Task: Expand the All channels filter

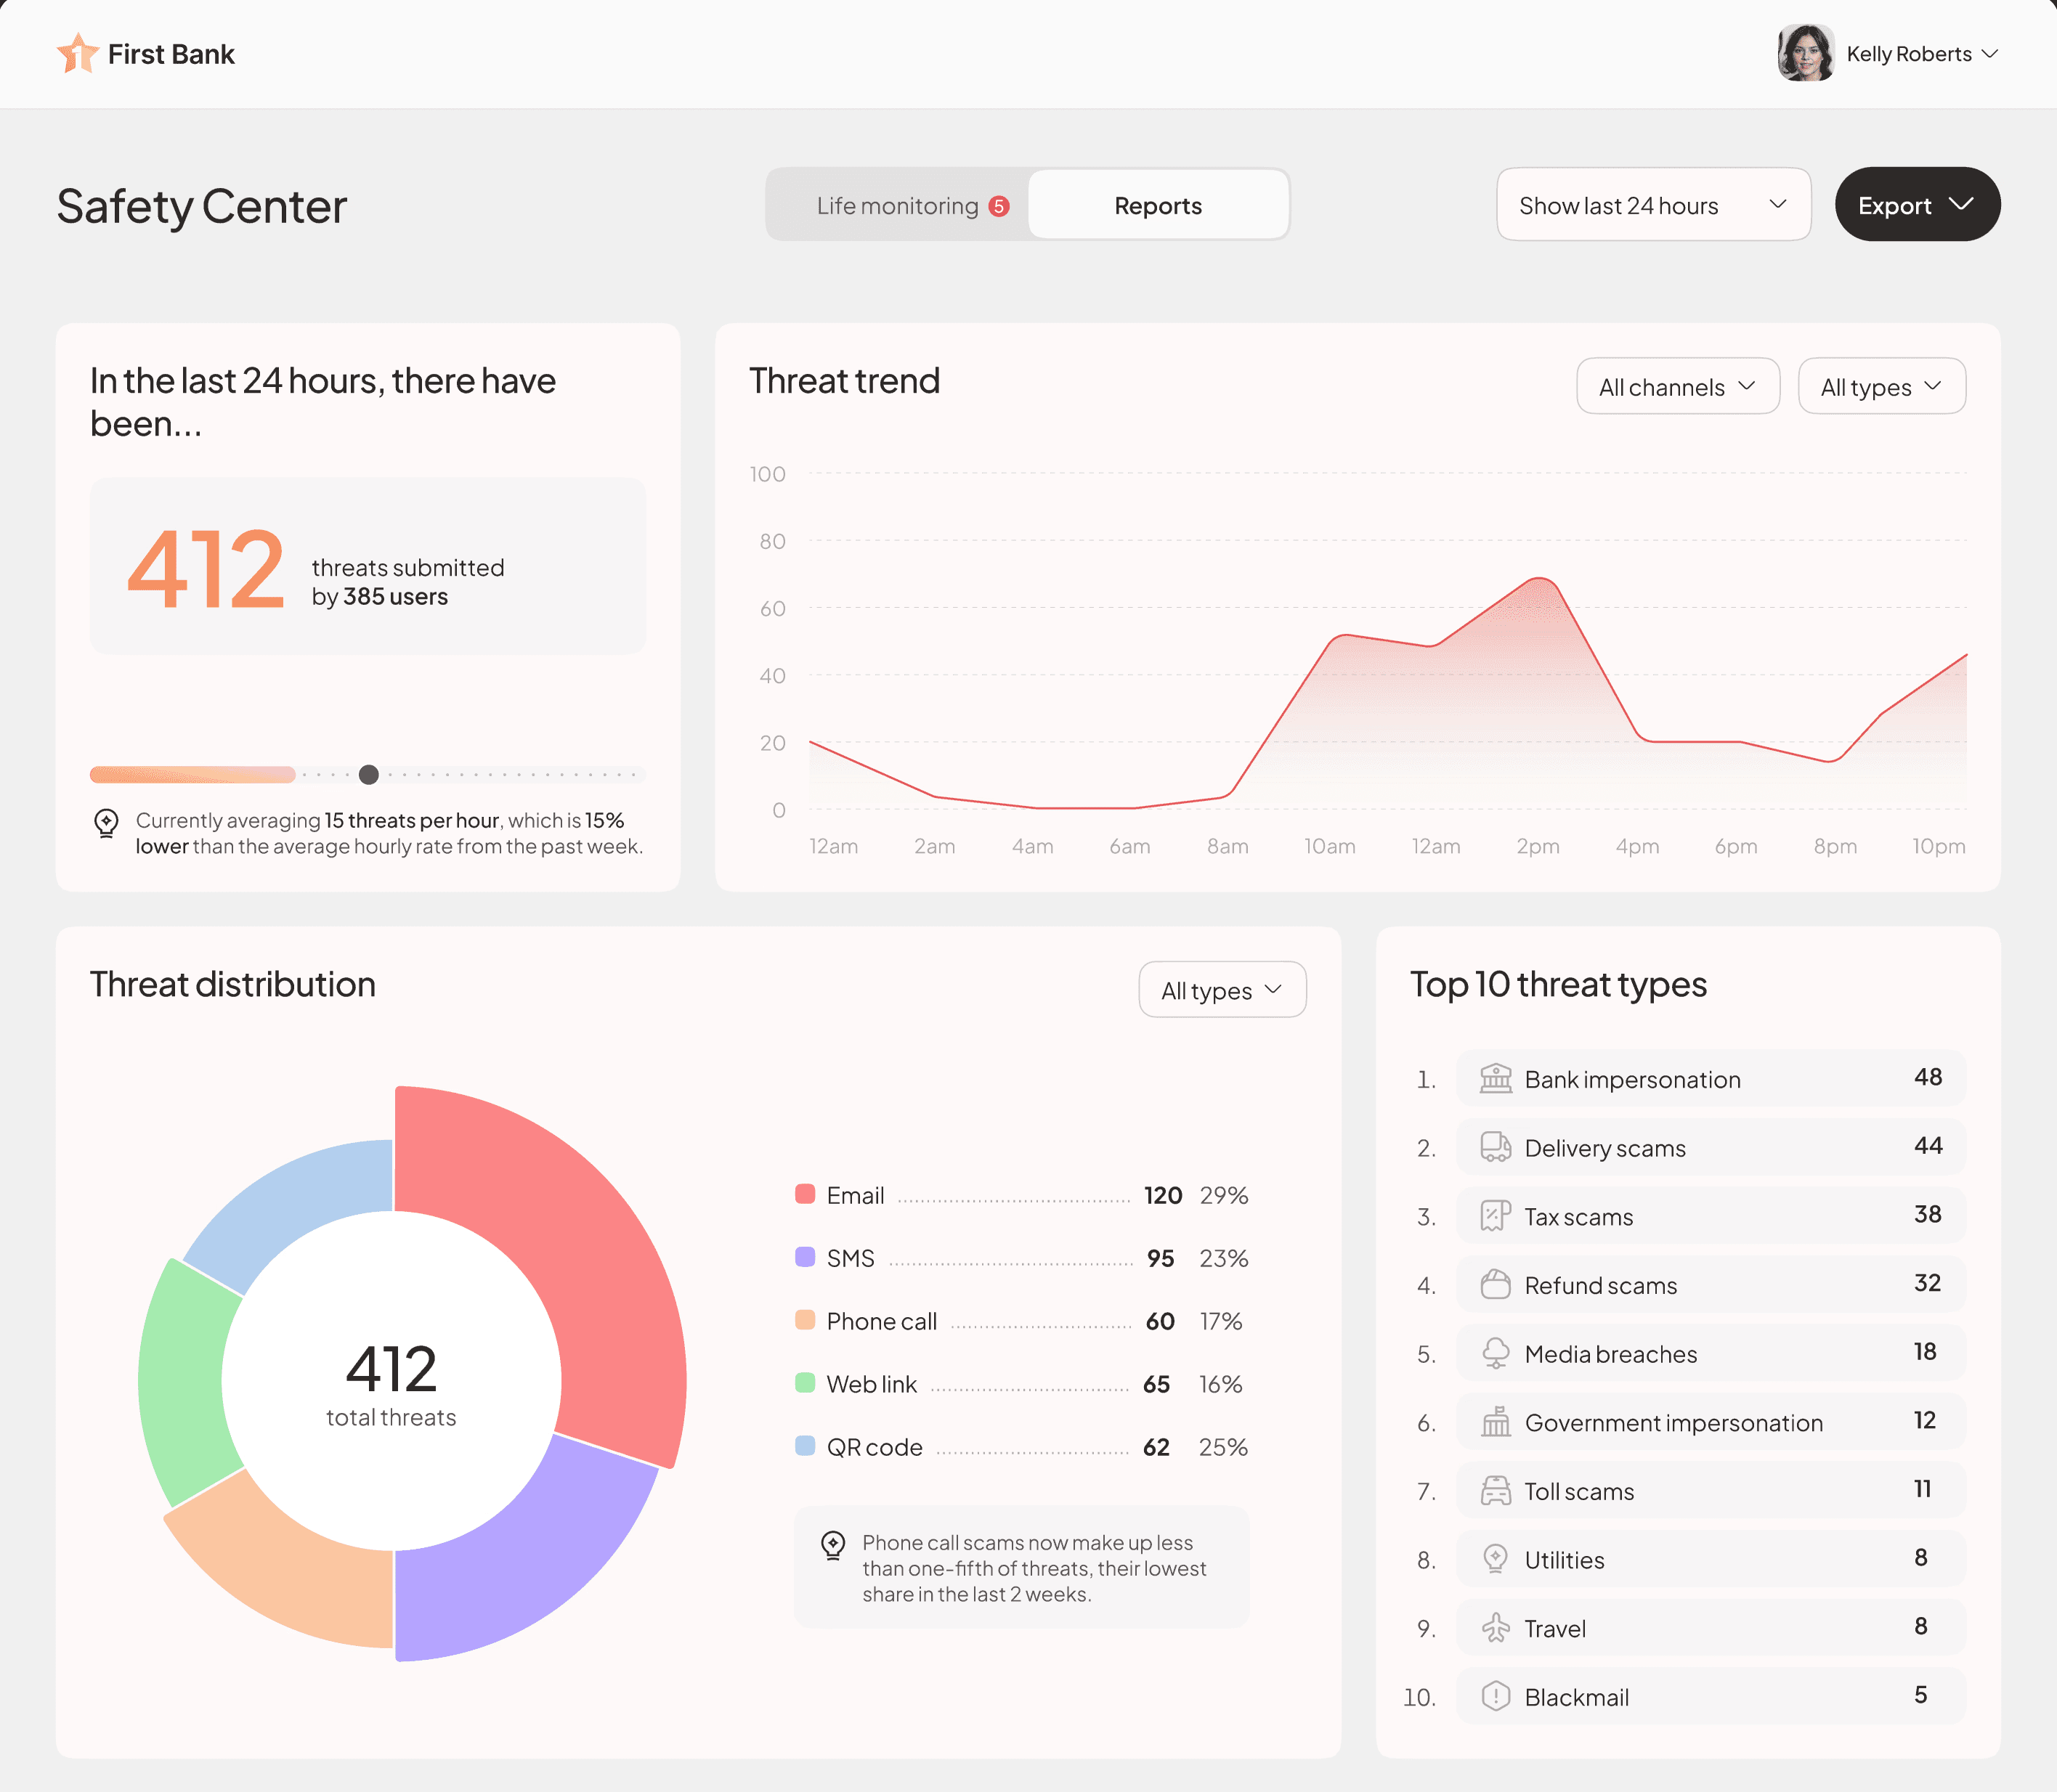Action: tap(1677, 387)
